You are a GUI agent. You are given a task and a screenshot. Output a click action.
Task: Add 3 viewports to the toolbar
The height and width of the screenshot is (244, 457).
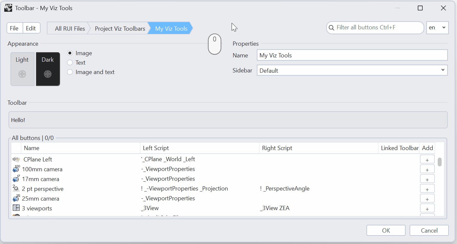427,208
